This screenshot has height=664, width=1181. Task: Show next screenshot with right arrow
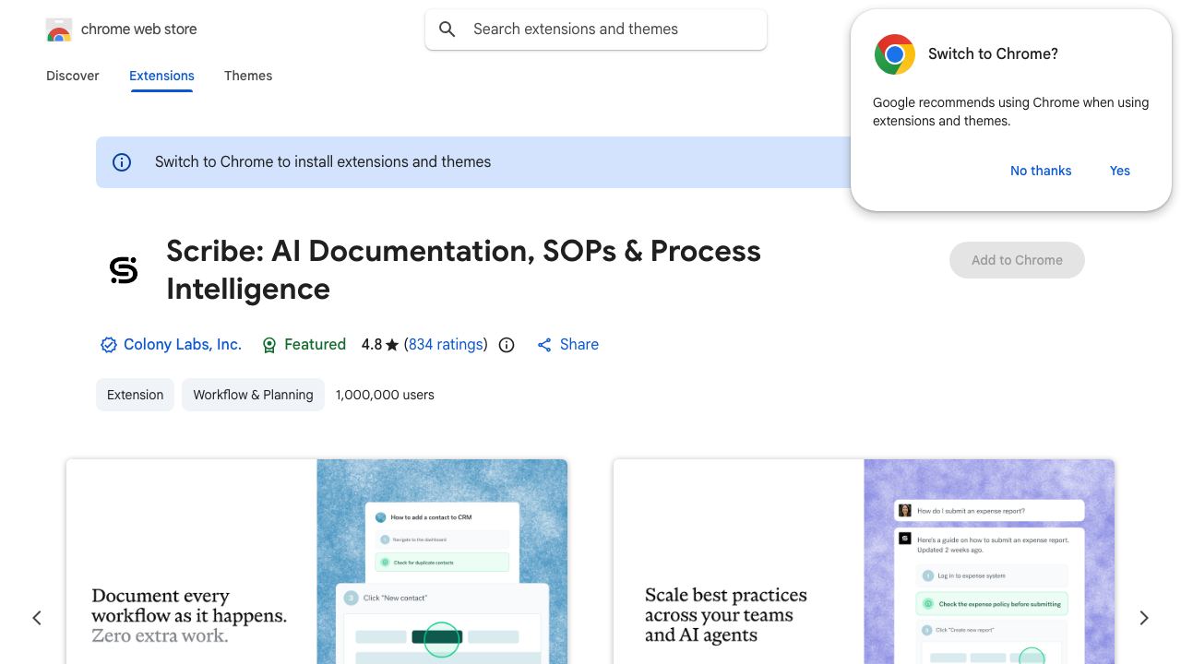click(1144, 618)
